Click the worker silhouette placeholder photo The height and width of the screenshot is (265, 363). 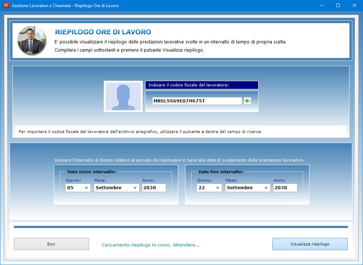point(123,96)
